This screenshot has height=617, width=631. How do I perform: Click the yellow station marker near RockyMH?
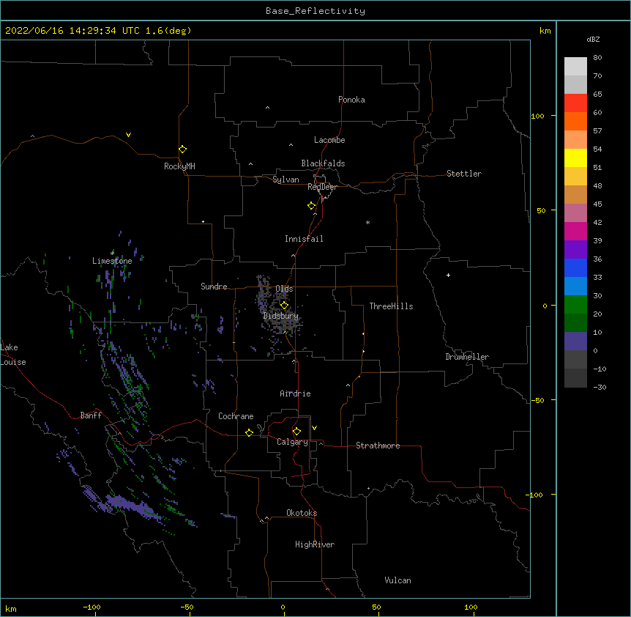182,149
